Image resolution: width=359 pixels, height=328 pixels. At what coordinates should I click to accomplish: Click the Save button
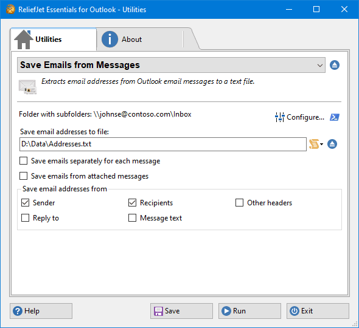pos(181,311)
